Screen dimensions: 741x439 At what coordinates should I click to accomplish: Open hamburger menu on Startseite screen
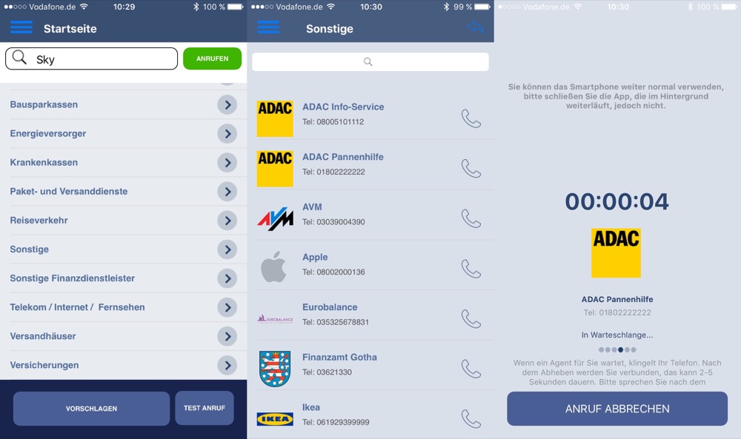21,27
